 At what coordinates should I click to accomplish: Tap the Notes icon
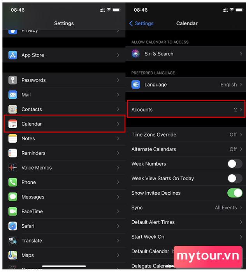pos(13,138)
